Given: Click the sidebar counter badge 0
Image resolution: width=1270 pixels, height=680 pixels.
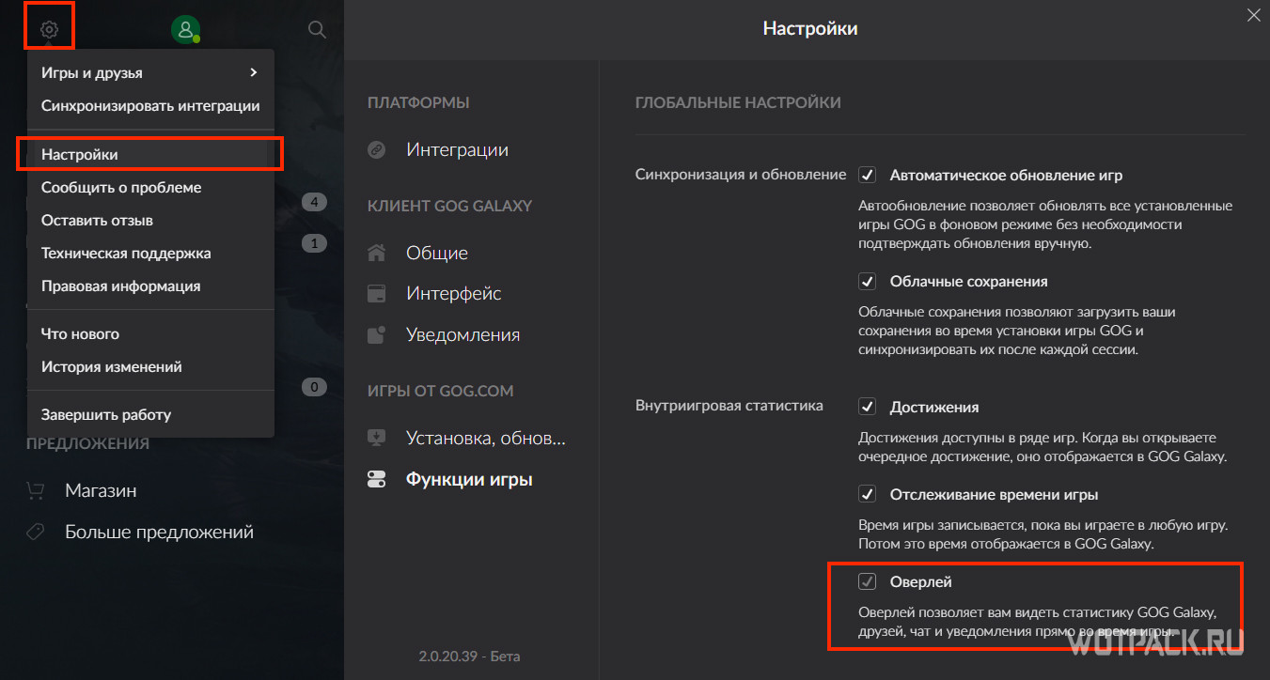Looking at the screenshot, I should [314, 387].
